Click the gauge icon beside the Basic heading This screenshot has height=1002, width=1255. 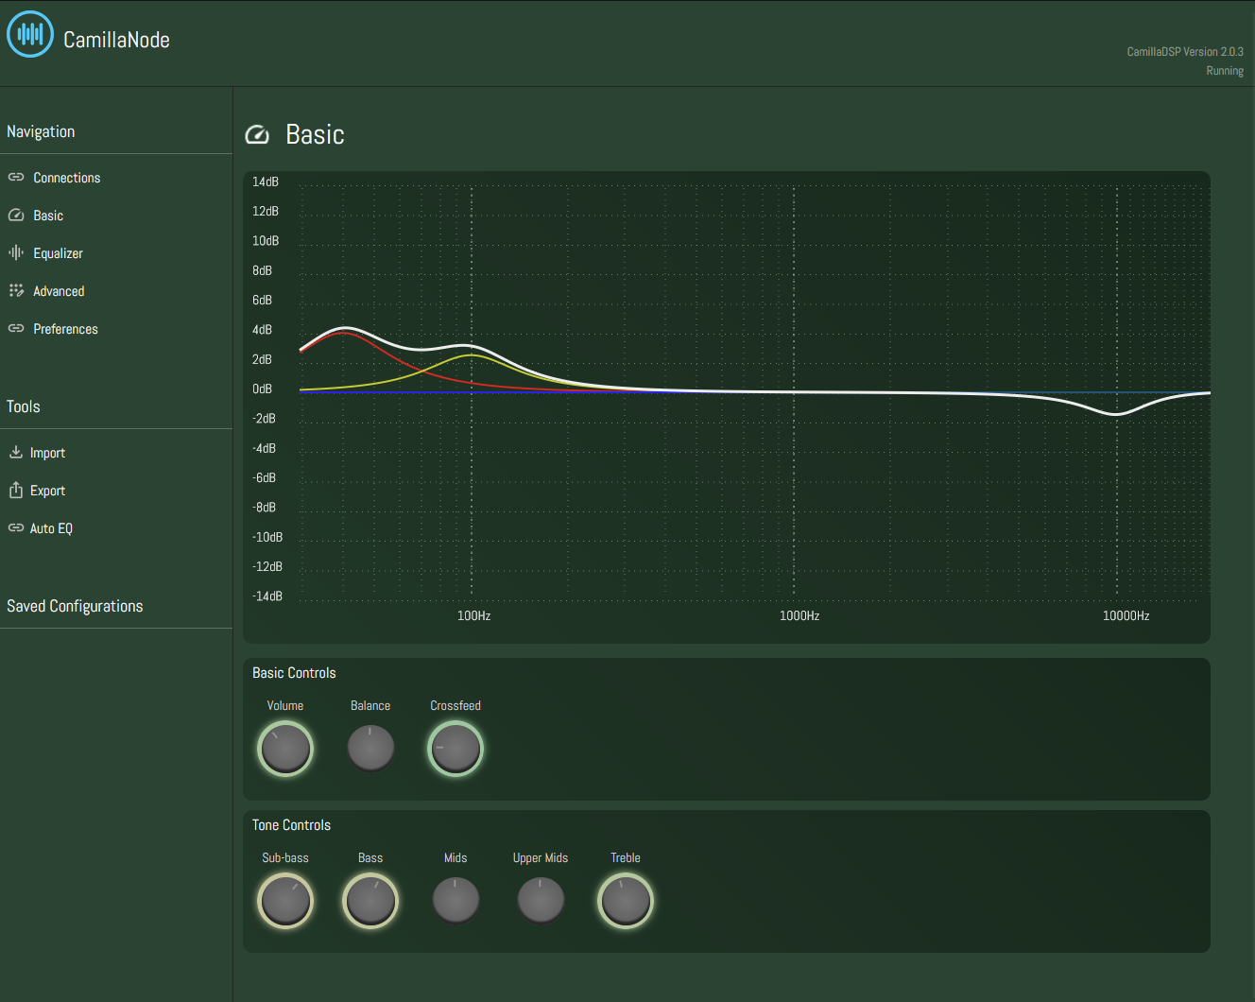pos(257,135)
